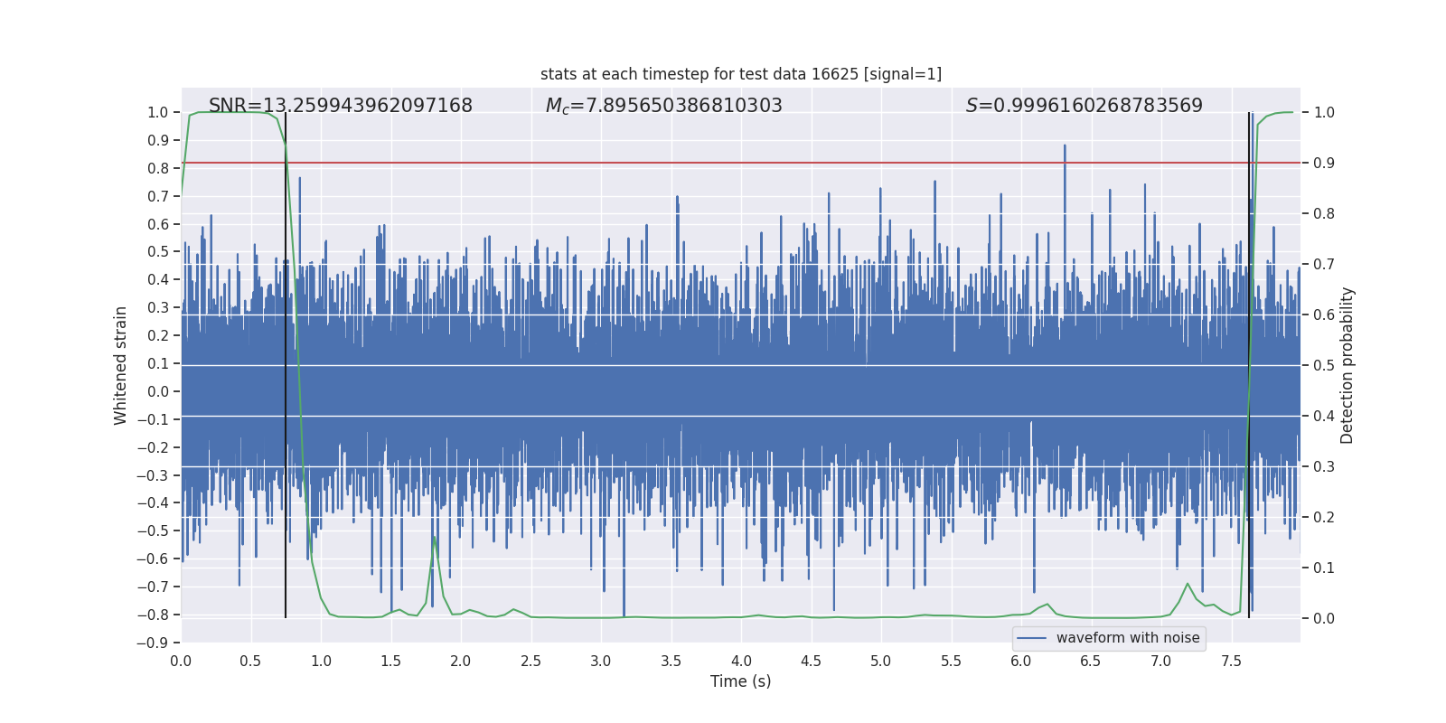
Task: Click the blue line sample in legend
Action: click(1031, 638)
